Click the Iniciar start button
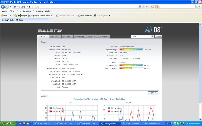 pos(9,124)
